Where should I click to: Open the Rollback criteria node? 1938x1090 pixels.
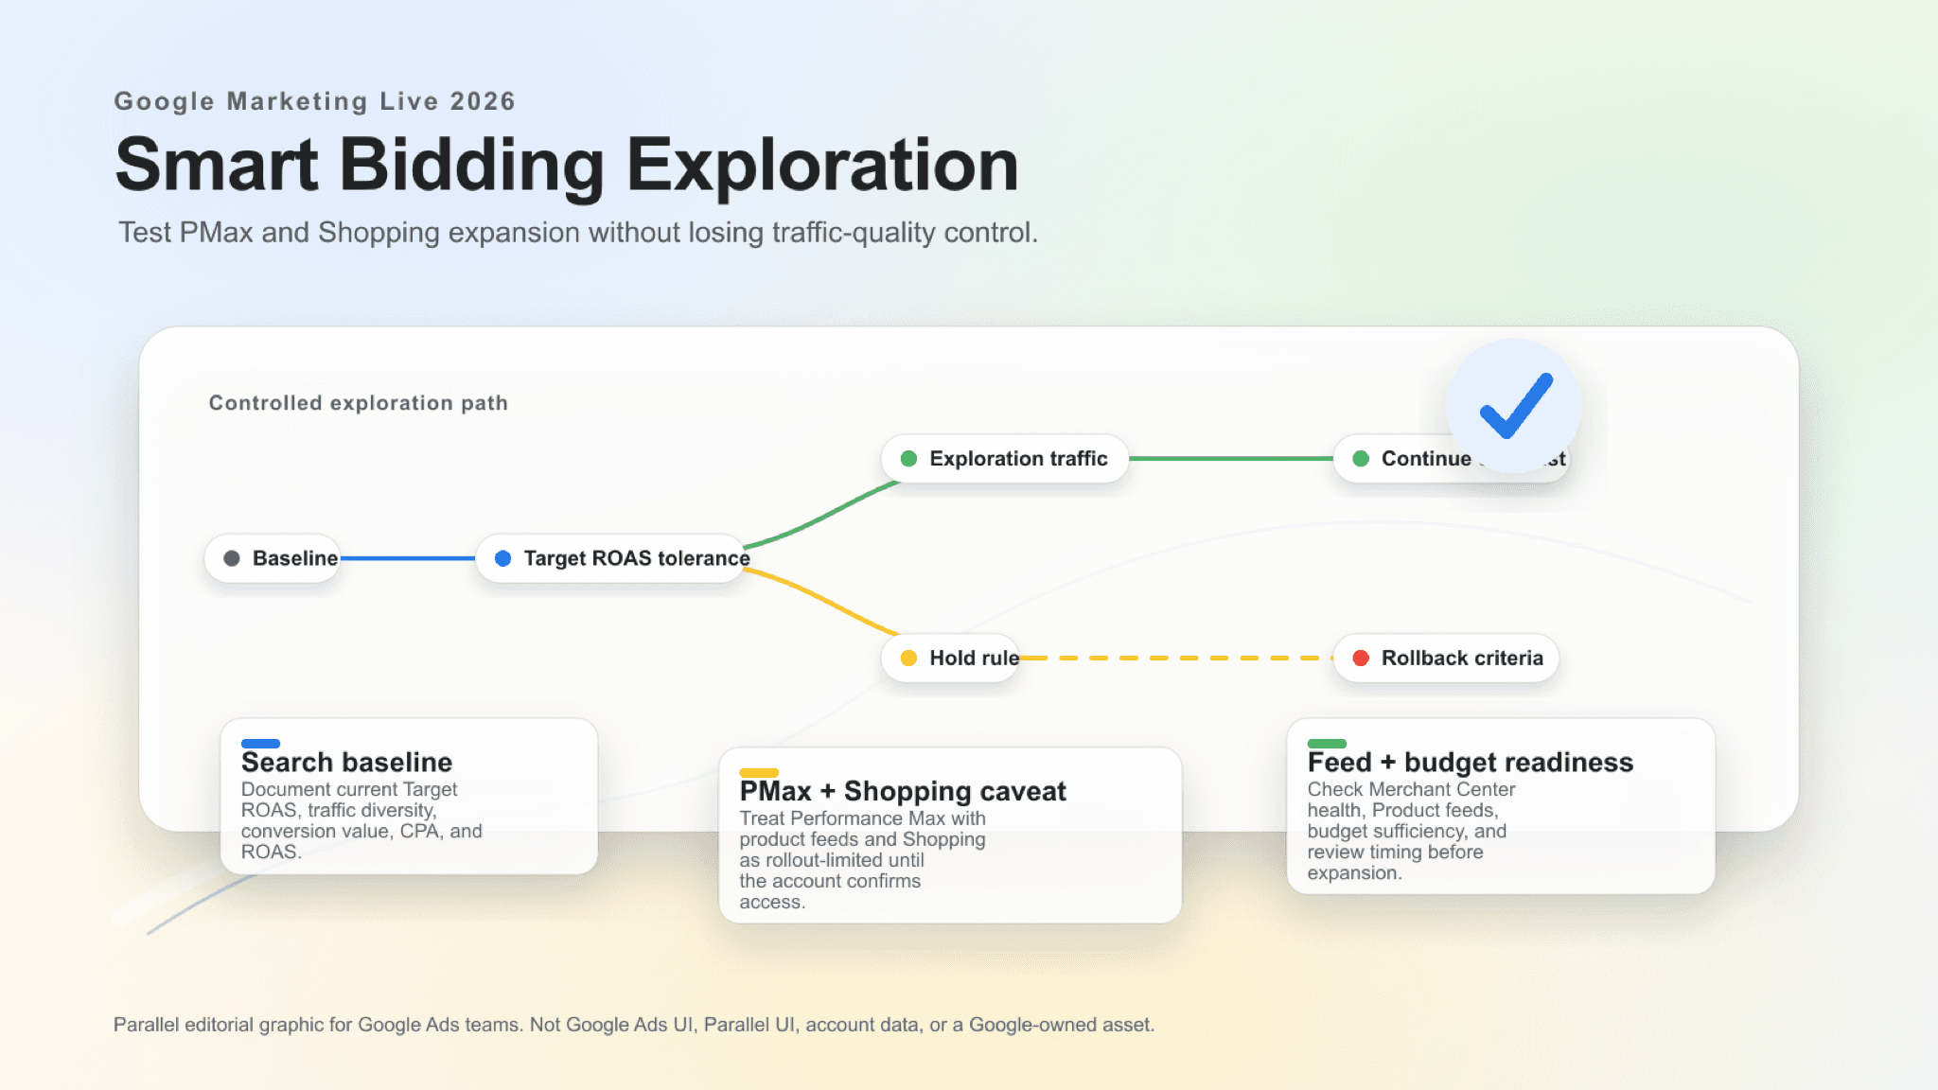(x=1446, y=658)
